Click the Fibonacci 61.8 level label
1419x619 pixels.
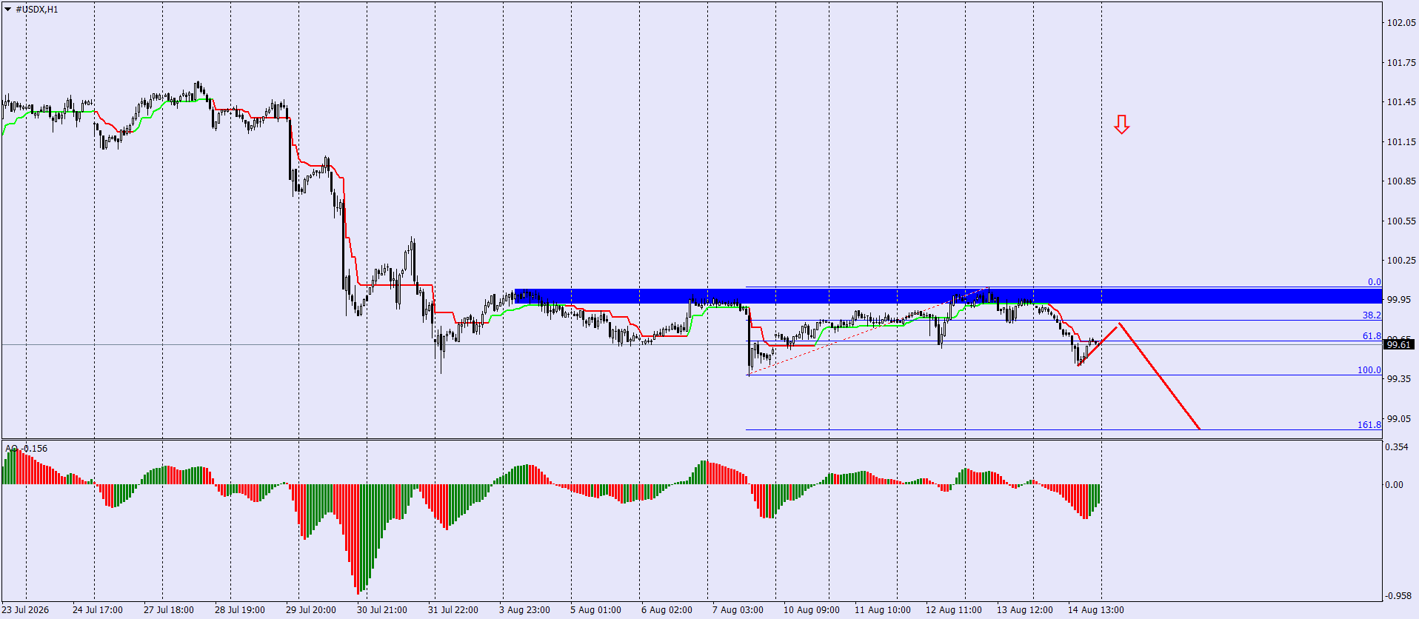[1372, 336]
